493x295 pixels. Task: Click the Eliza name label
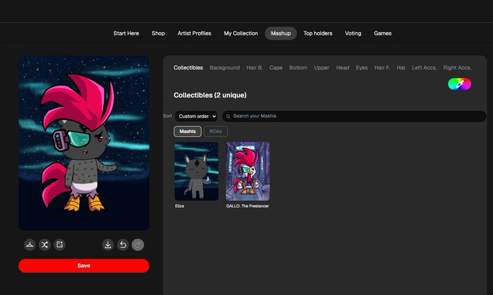[179, 206]
